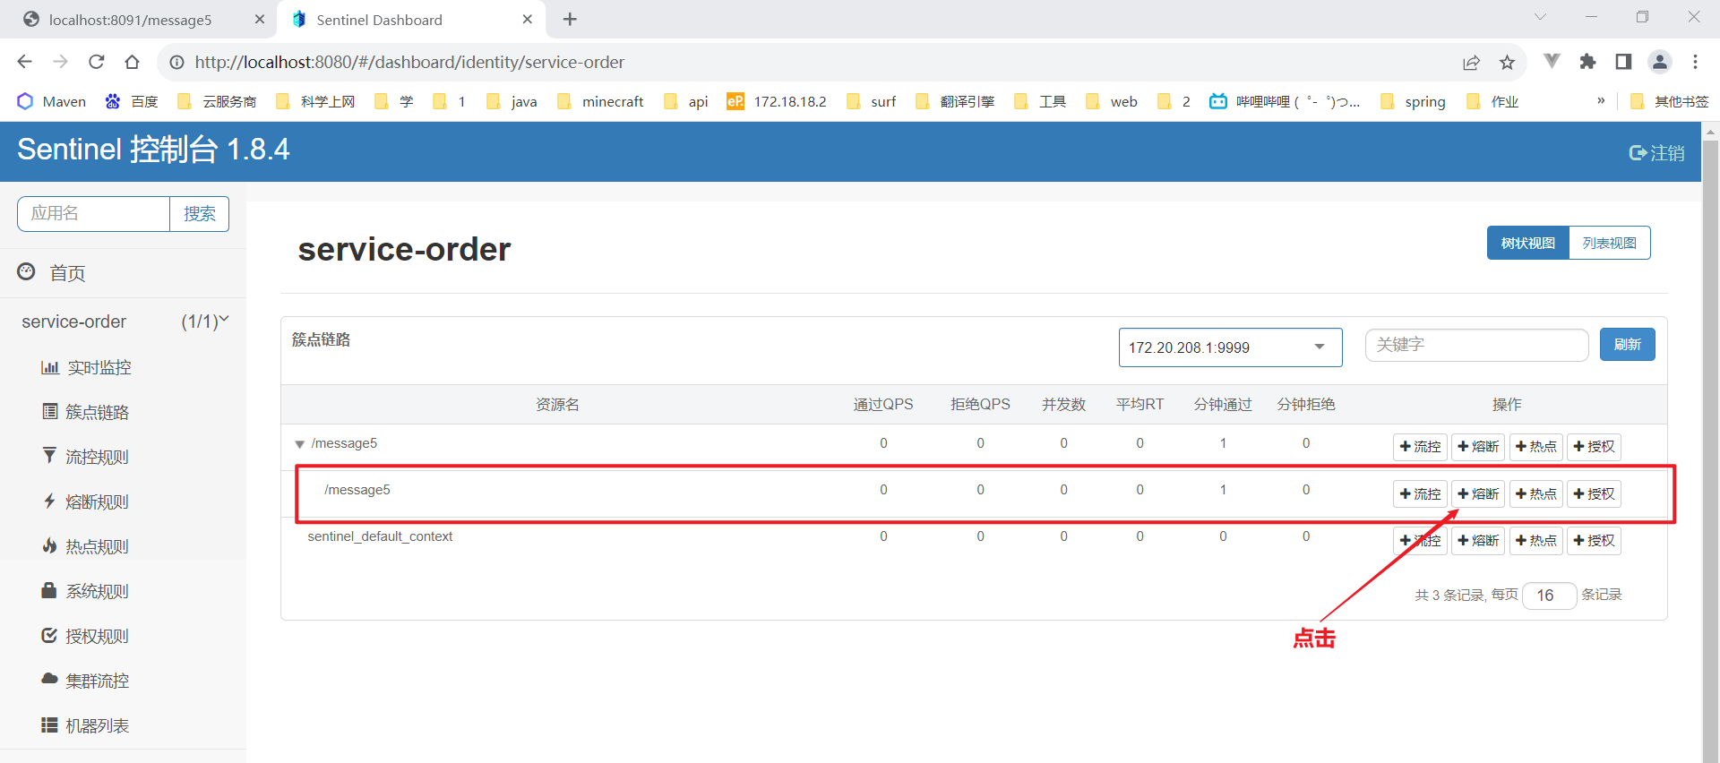1720x763 pixels.
Task: Open the Chrome three-dot menu
Action: (x=1695, y=61)
